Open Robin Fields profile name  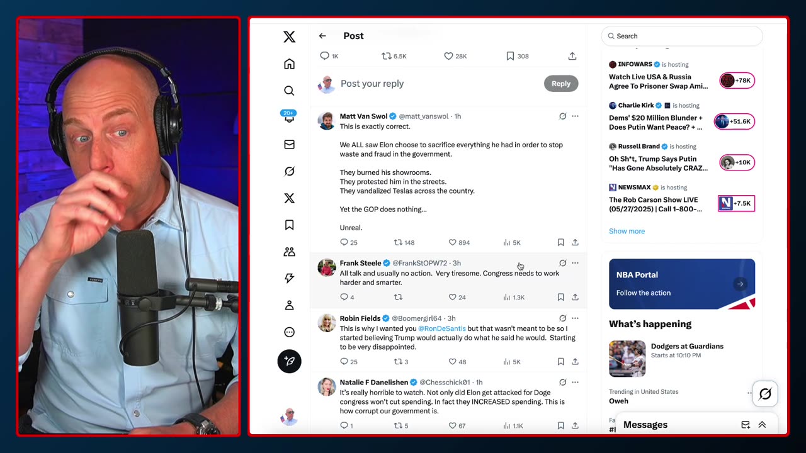click(359, 318)
